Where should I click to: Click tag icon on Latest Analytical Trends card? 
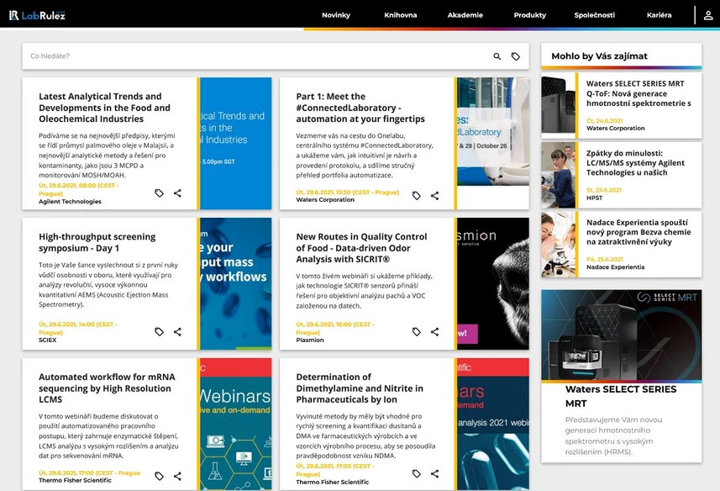[x=159, y=193]
